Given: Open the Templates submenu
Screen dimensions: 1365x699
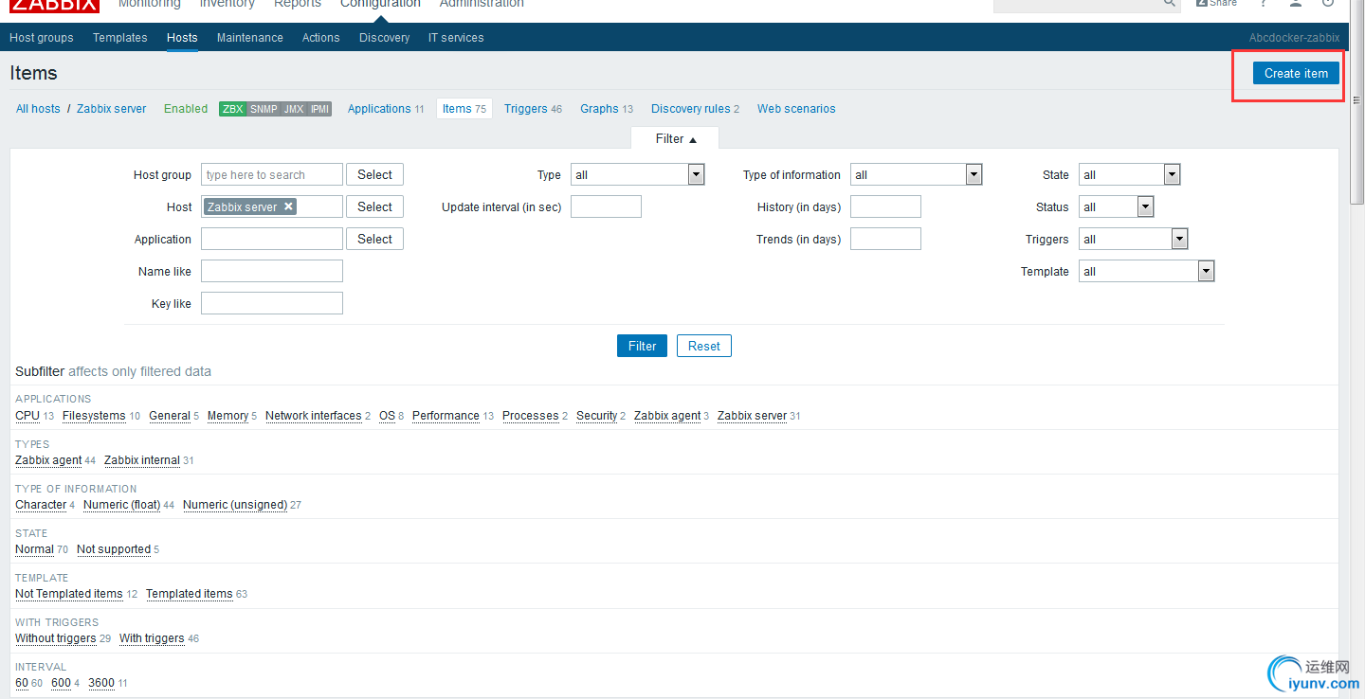Looking at the screenshot, I should point(120,38).
